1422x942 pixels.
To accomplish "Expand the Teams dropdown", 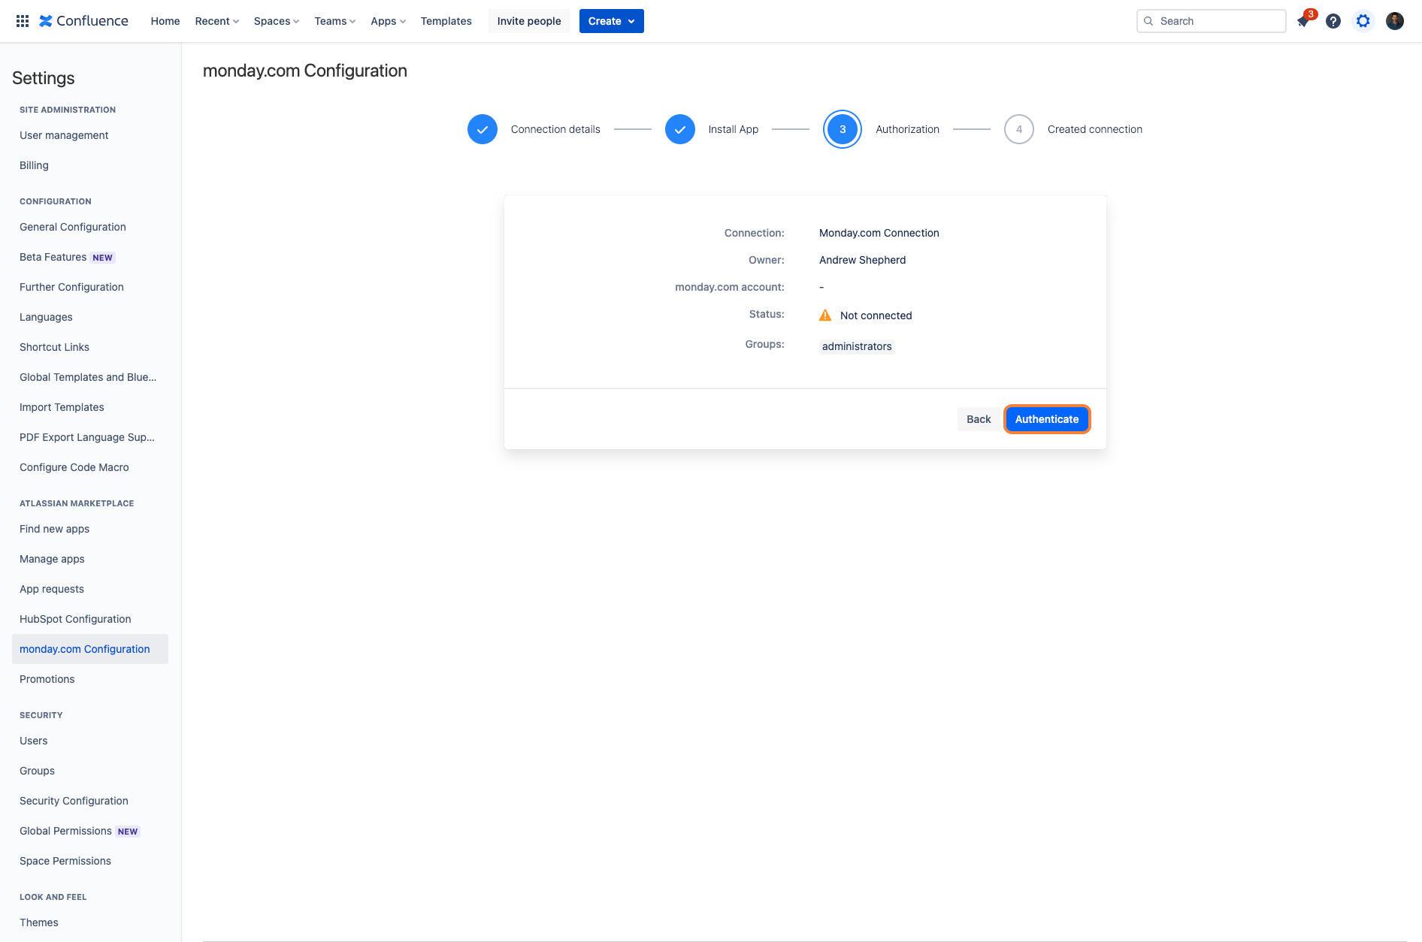I will click(x=335, y=21).
